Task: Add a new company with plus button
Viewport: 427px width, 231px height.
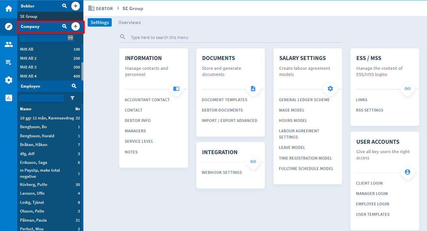Action: pyautogui.click(x=76, y=27)
